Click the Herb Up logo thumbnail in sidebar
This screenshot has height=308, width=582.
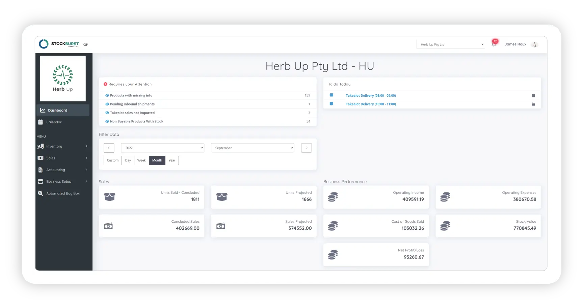click(x=63, y=79)
